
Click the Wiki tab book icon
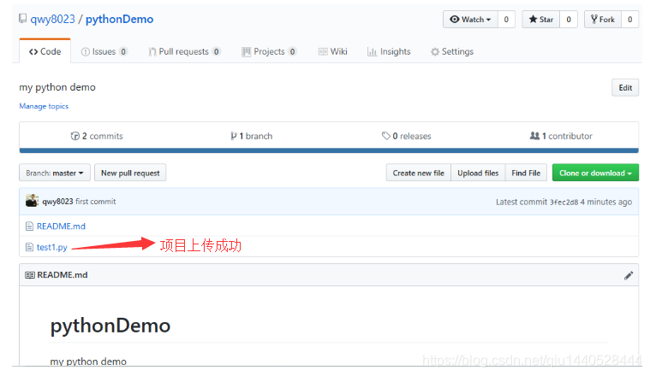(323, 52)
